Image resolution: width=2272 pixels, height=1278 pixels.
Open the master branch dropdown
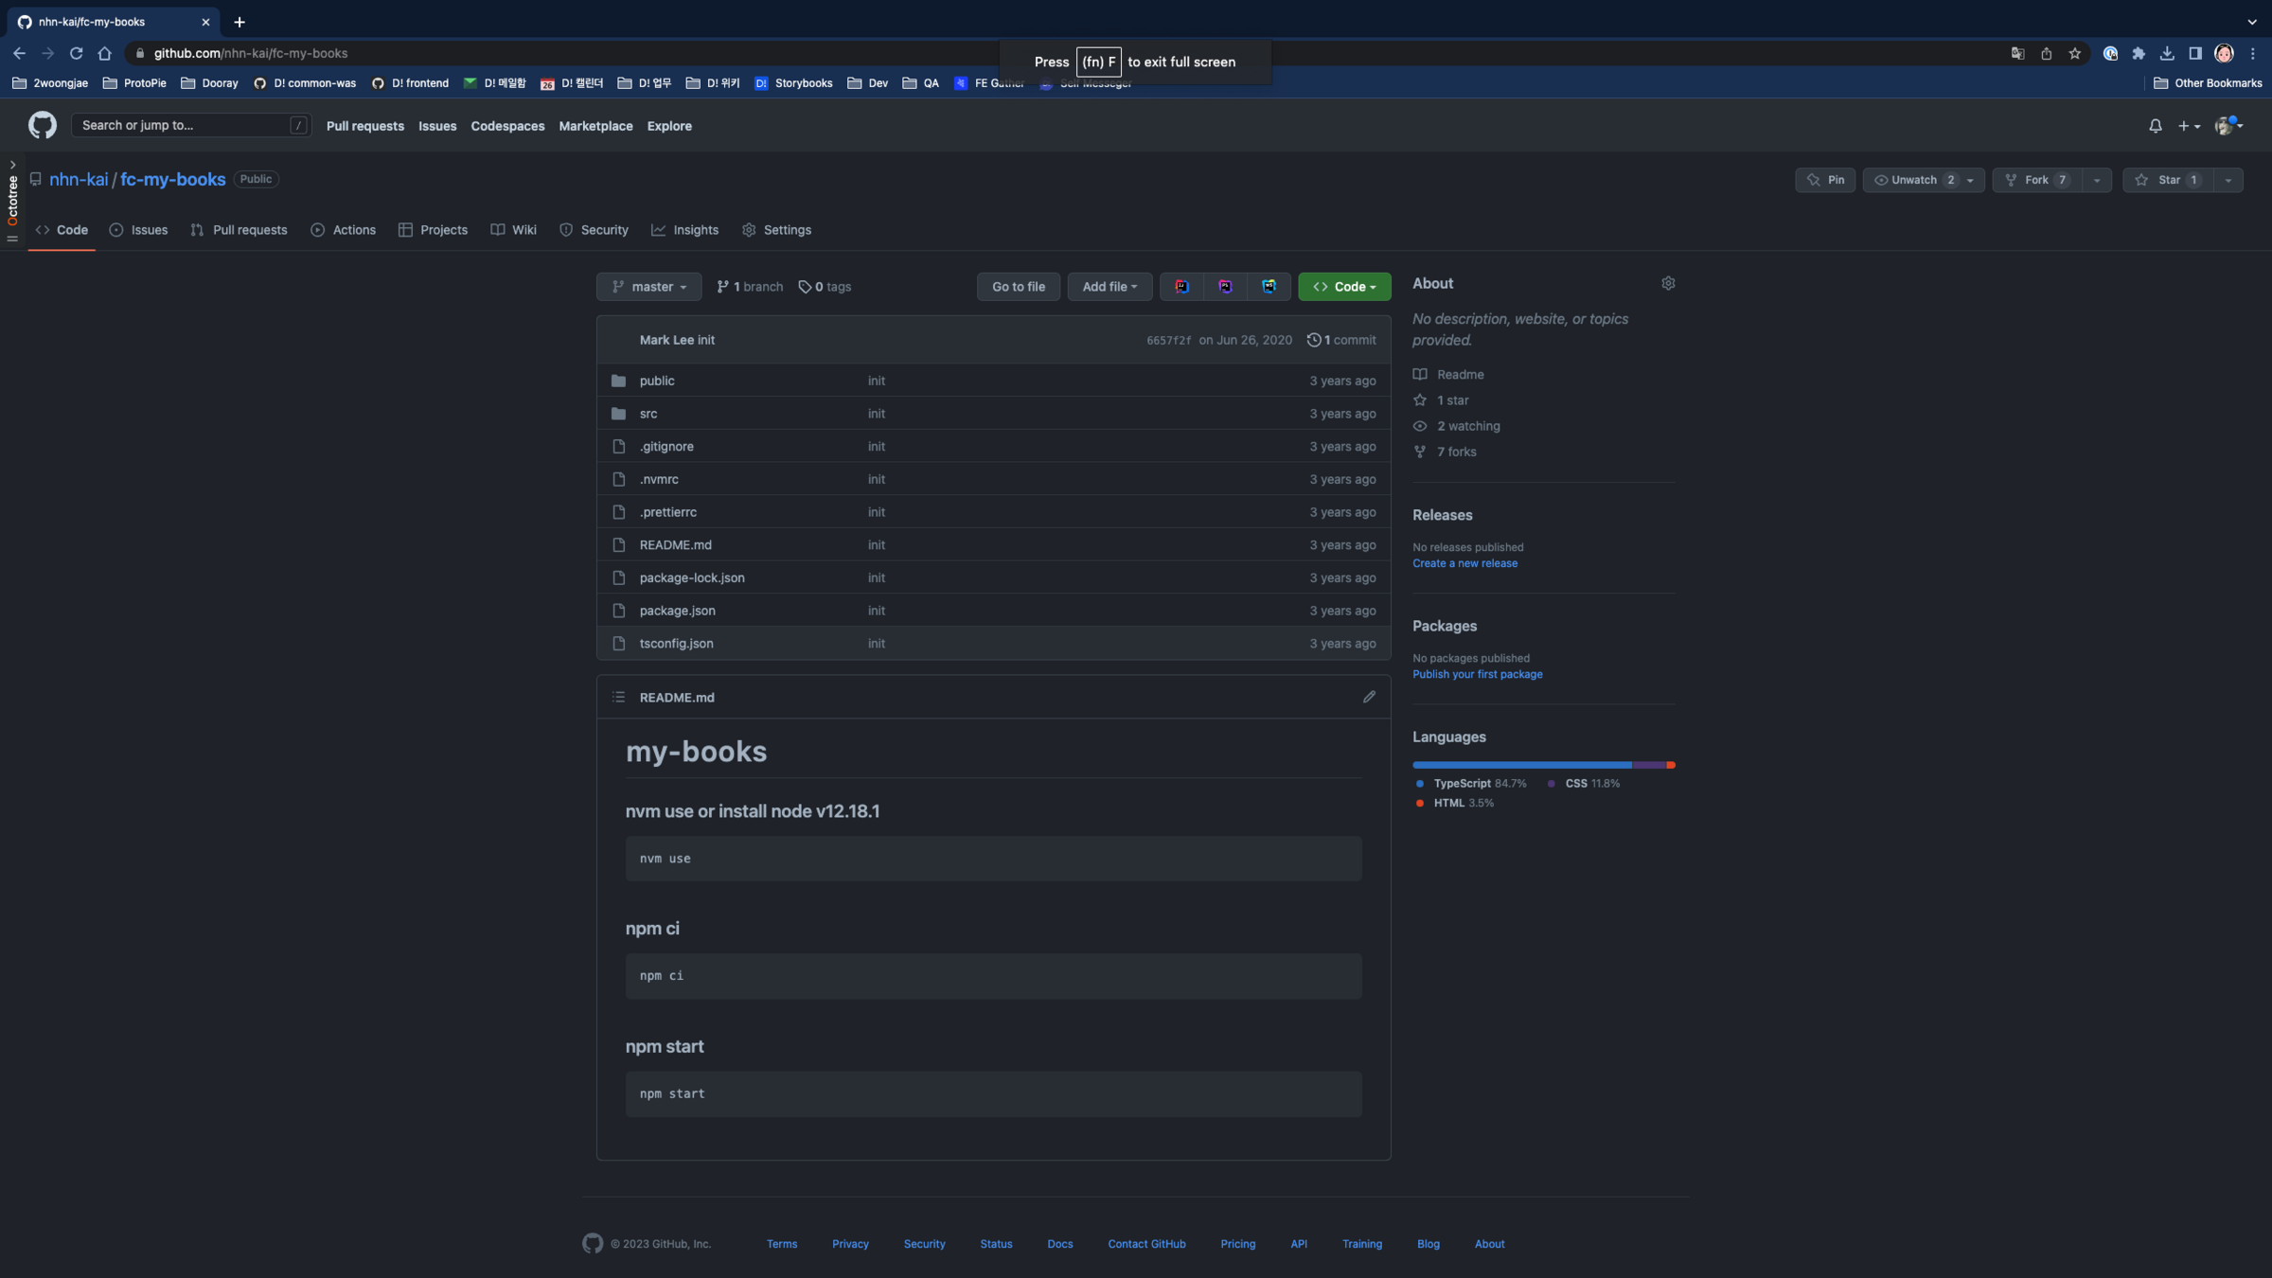tap(648, 287)
